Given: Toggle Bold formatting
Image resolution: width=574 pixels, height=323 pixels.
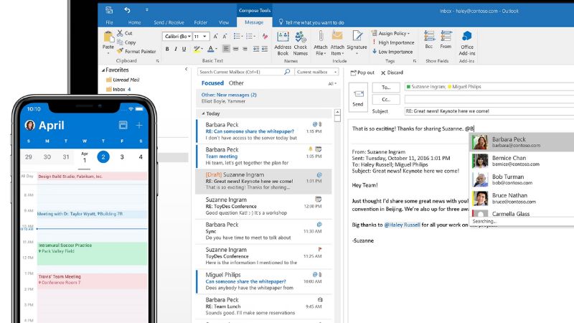Looking at the screenshot, I should 167,49.
